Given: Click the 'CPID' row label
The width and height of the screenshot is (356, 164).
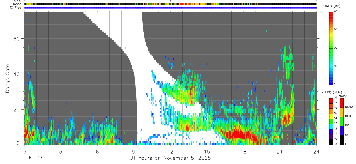Looking at the screenshot, I should tap(17, 1).
